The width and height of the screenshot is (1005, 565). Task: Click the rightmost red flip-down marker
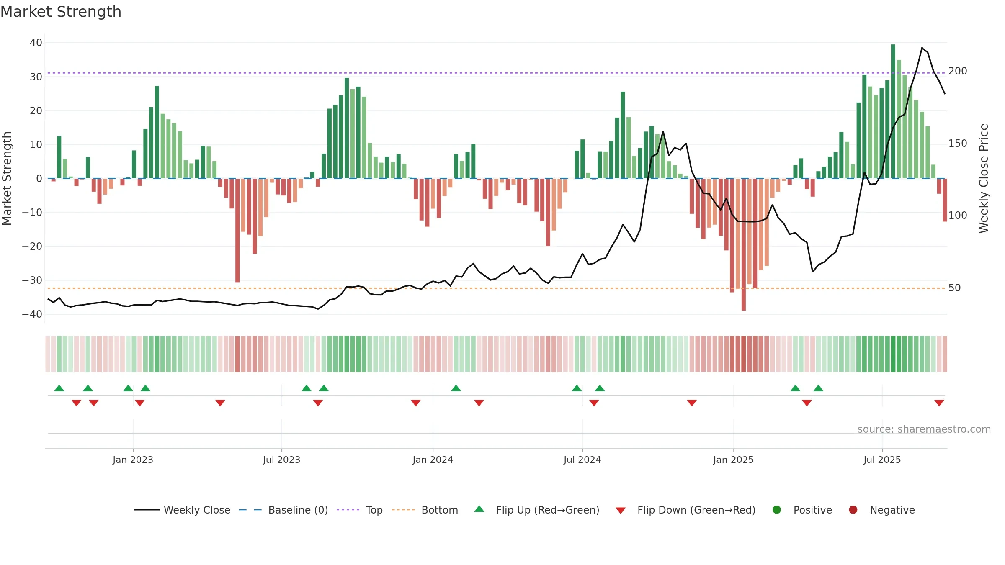(939, 403)
